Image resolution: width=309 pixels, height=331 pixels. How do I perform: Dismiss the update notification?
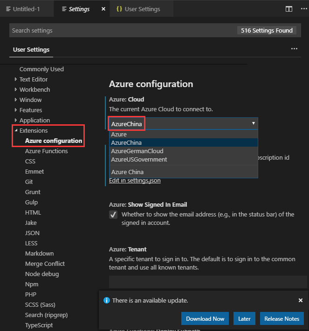pyautogui.click(x=301, y=300)
